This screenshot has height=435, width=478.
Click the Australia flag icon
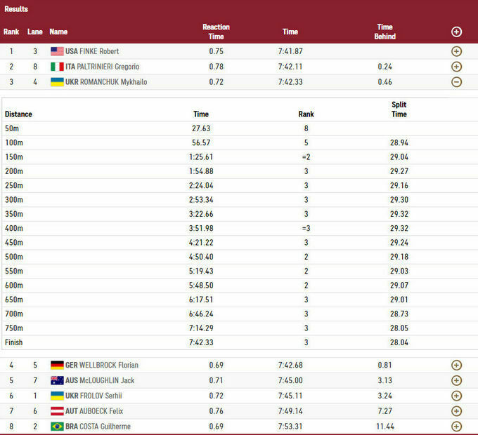coord(57,380)
